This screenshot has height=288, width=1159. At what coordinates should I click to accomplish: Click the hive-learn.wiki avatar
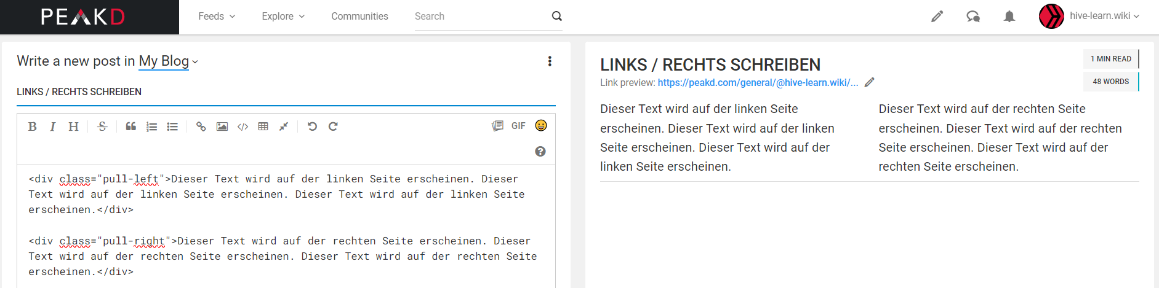1051,16
